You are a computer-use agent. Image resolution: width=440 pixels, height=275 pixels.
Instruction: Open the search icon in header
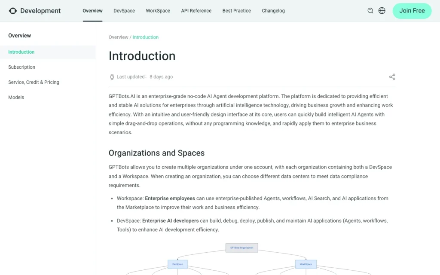370,11
